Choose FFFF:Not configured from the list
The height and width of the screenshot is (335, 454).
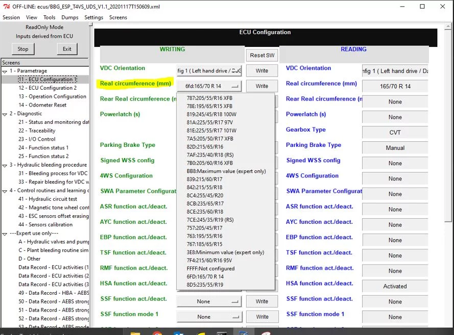click(210, 269)
